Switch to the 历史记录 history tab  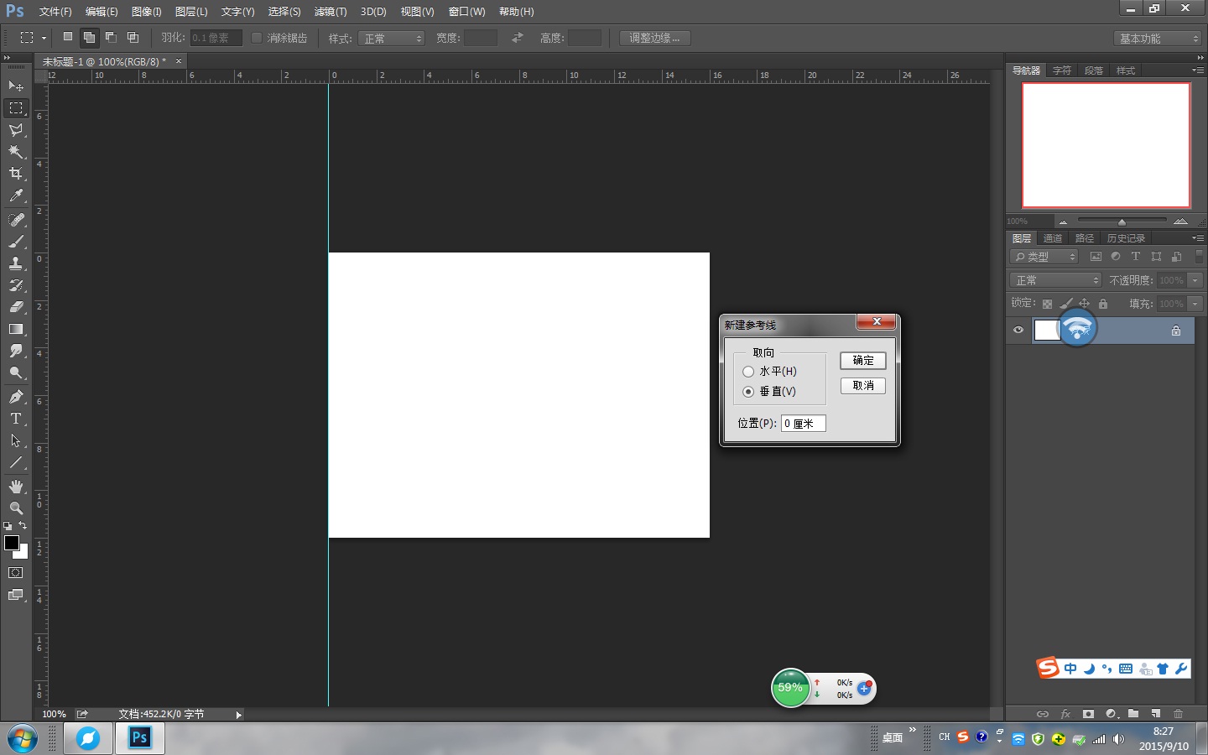point(1126,238)
